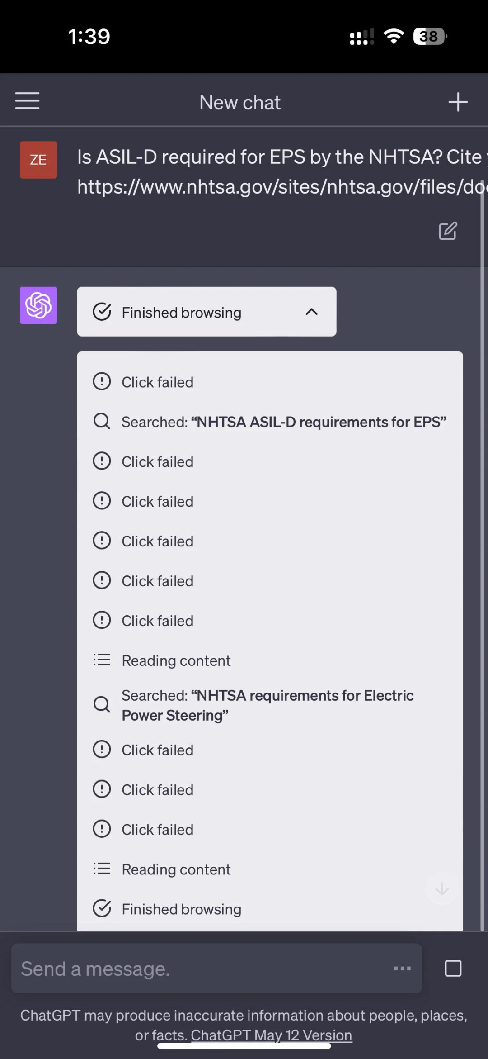This screenshot has height=1059, width=488.
Task: Start a new chat with plus icon
Action: click(x=458, y=102)
